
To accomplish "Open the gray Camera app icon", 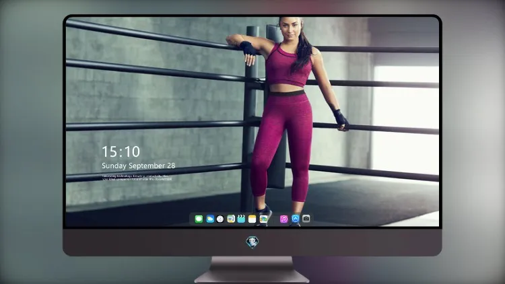I will tap(306, 219).
